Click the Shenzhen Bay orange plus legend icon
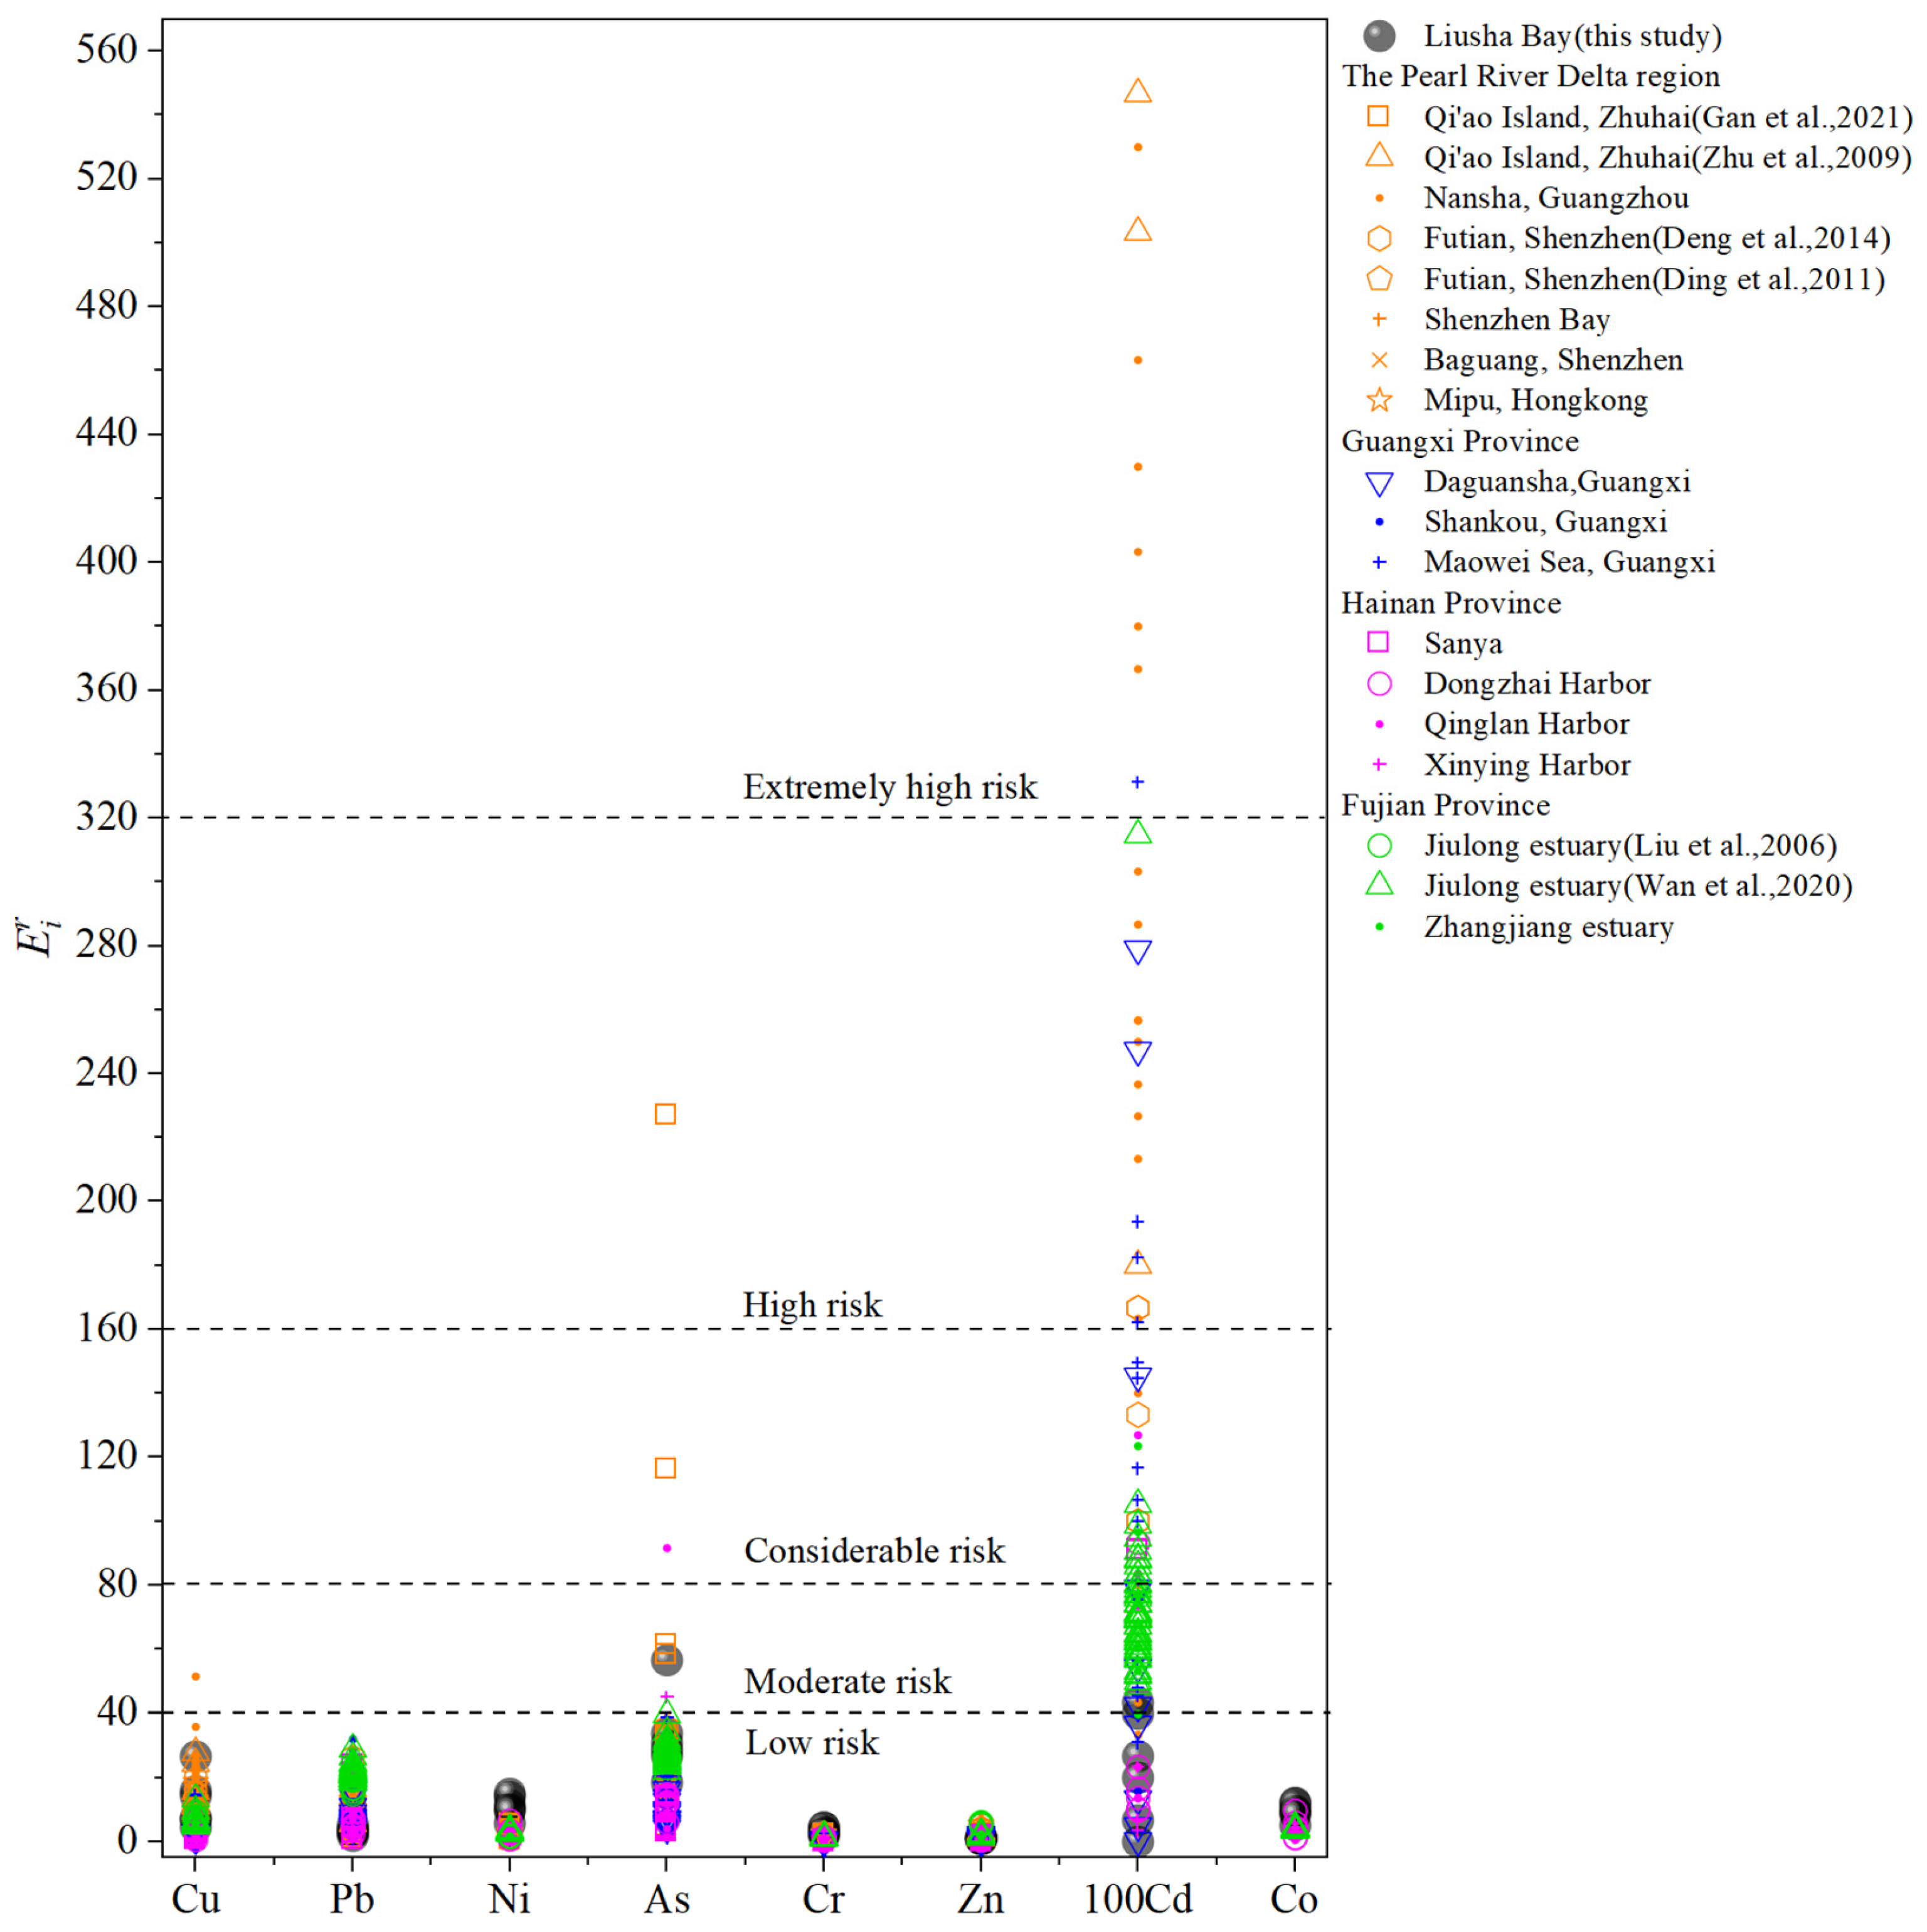 point(1378,320)
